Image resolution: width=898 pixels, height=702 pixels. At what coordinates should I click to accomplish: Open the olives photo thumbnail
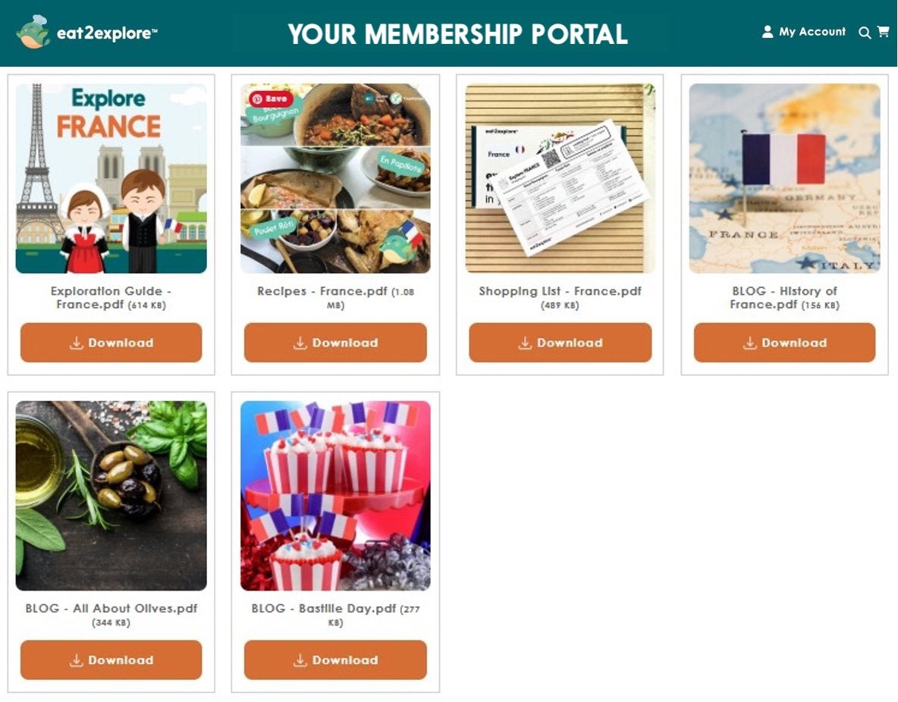111,495
